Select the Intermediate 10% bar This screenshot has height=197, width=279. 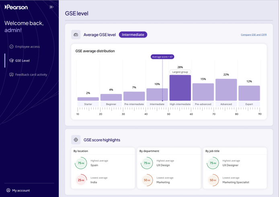point(157,95)
